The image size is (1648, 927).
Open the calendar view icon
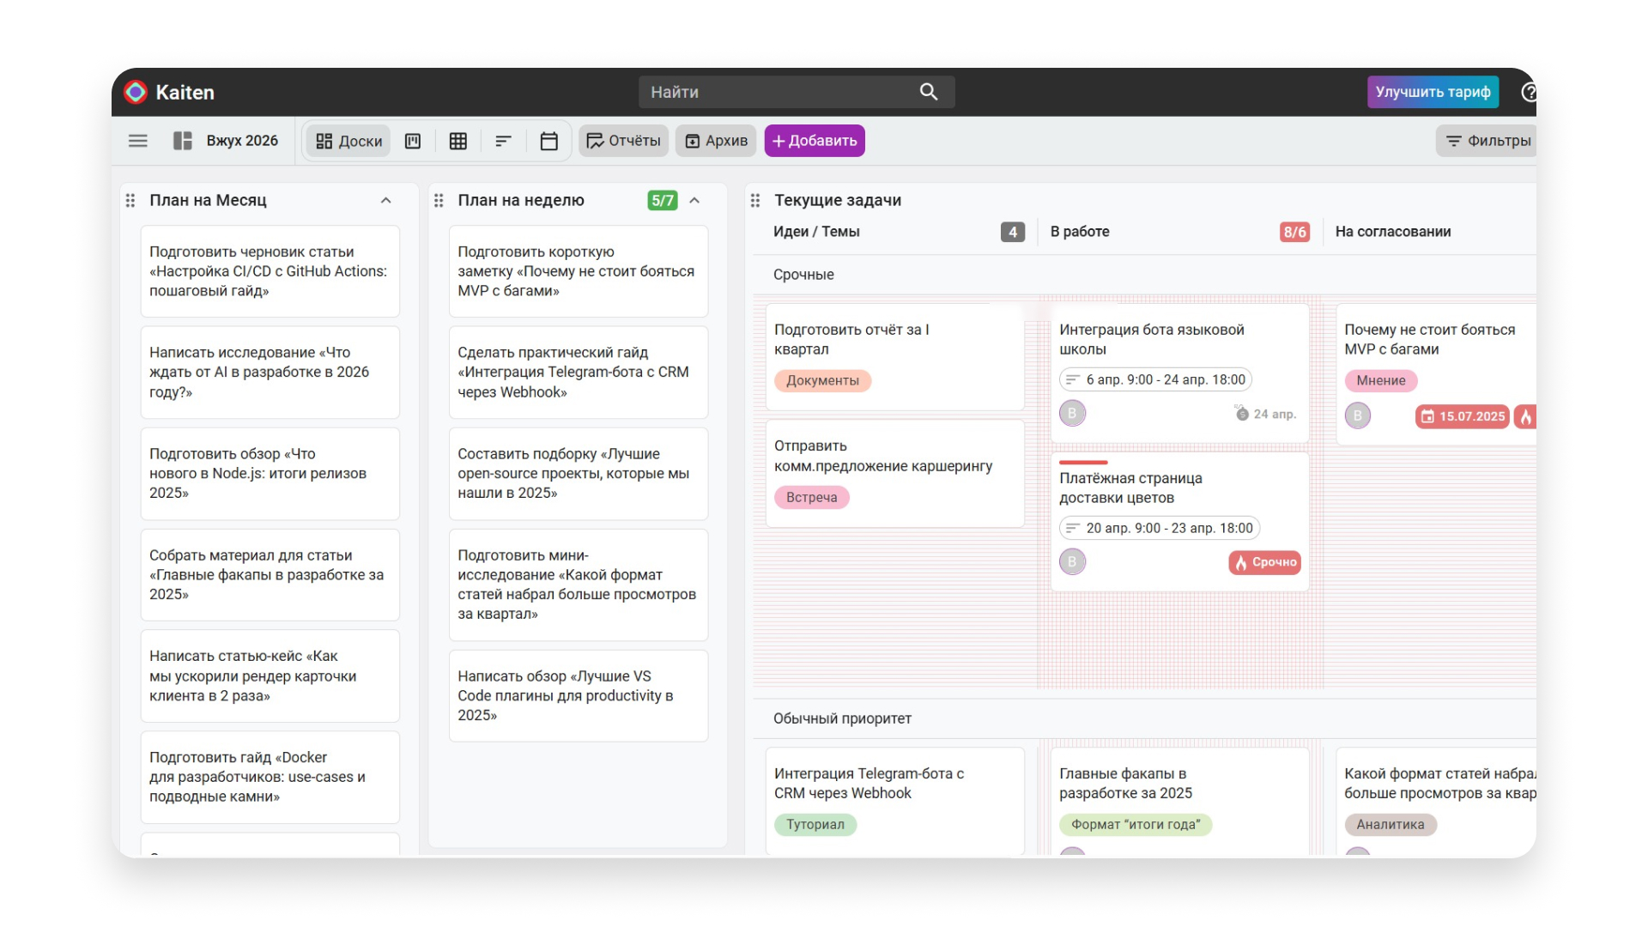[x=549, y=141]
